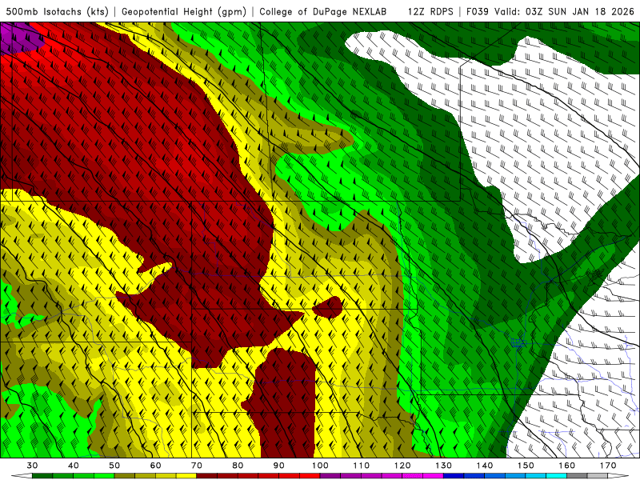Click the legend value 100
Viewport: 640px width, 480px height.
320,466
